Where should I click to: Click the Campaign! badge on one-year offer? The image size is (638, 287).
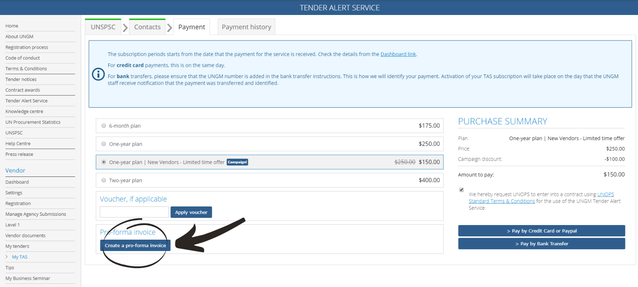pos(237,162)
